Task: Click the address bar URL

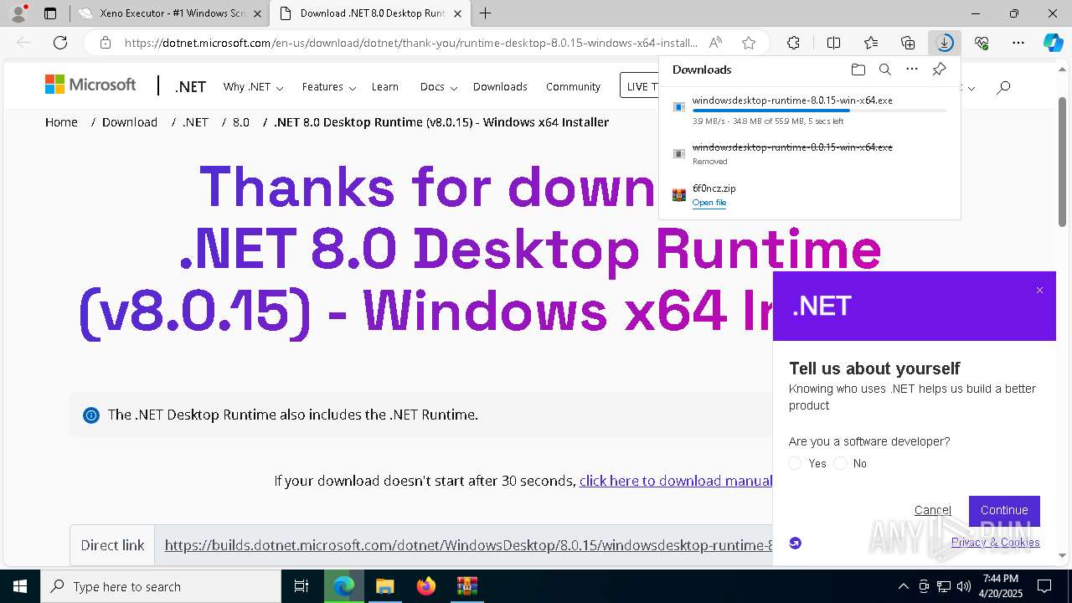Action: (410, 43)
